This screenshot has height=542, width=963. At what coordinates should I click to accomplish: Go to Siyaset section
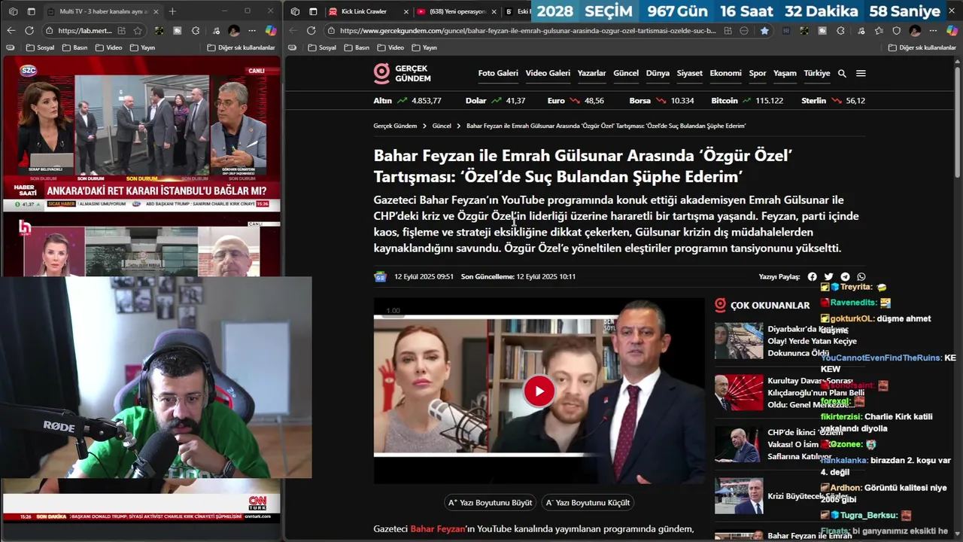(x=689, y=74)
